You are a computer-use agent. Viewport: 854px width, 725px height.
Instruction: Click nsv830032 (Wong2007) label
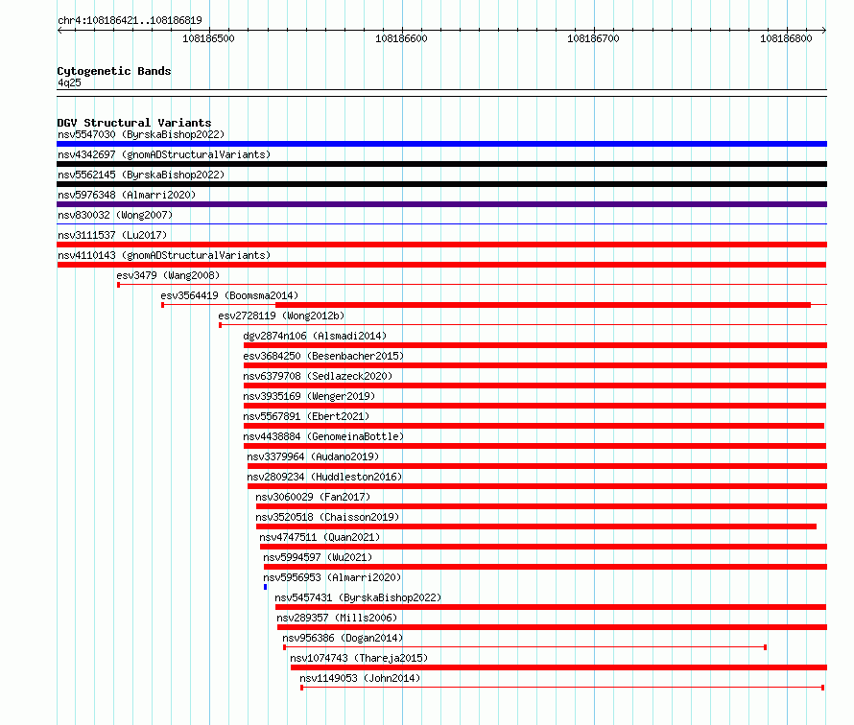pyautogui.click(x=115, y=215)
